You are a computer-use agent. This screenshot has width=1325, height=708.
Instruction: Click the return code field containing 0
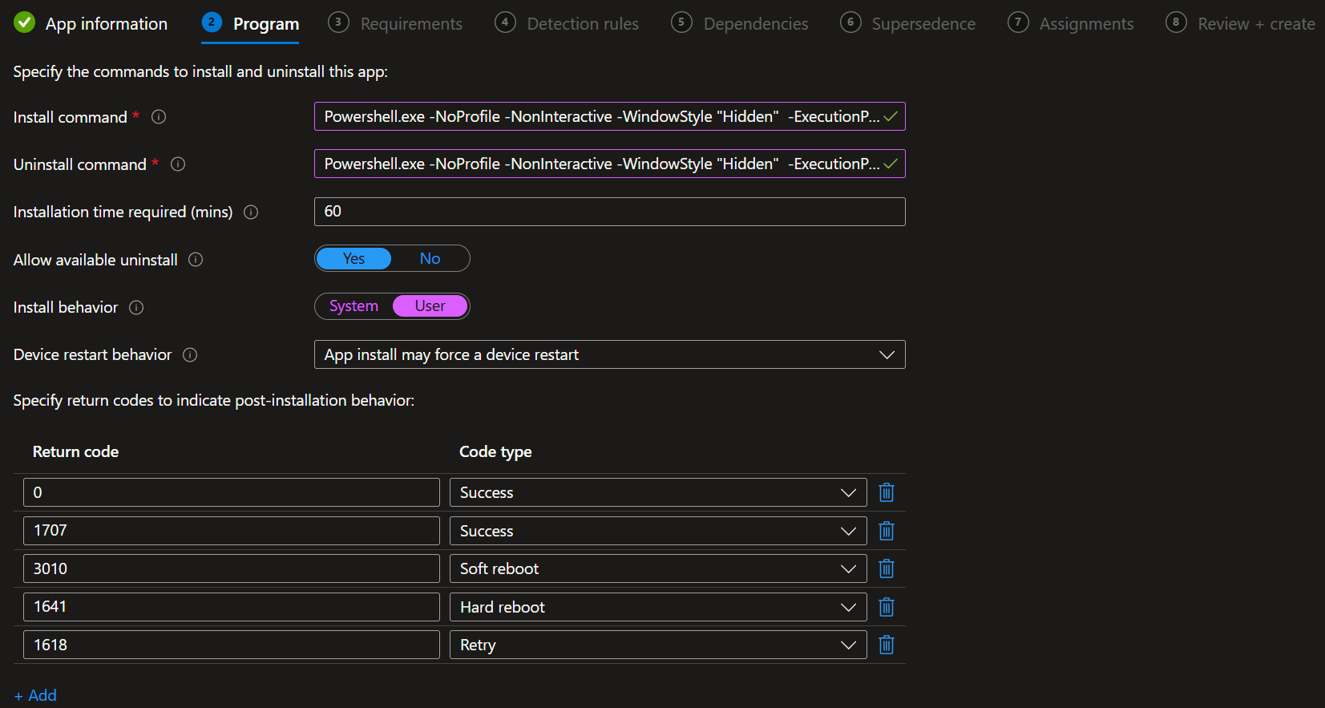232,492
